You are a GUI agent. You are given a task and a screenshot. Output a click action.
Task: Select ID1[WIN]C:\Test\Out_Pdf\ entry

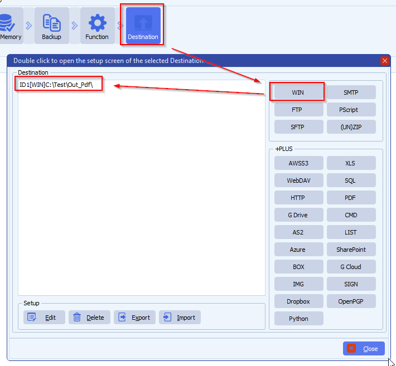(56, 85)
